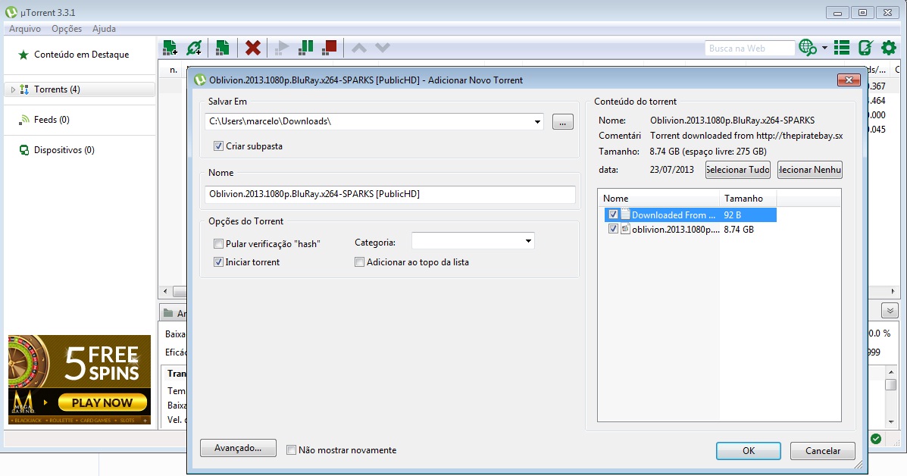
Task: Click the Dispositivos device icon
Action: coord(24,150)
